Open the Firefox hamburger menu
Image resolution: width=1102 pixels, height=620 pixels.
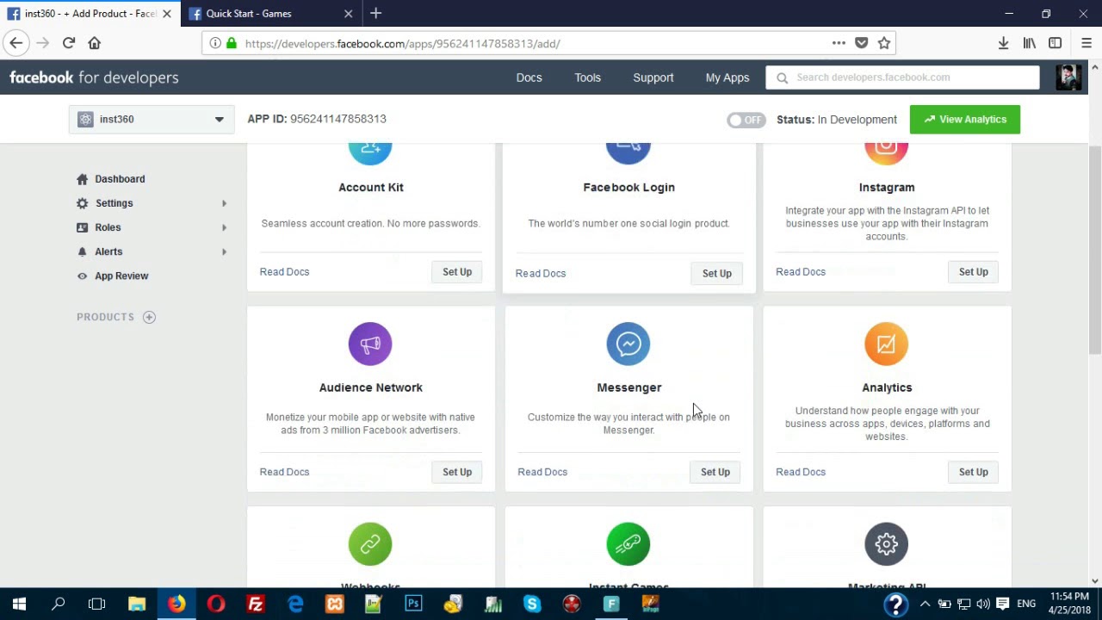[1086, 43]
